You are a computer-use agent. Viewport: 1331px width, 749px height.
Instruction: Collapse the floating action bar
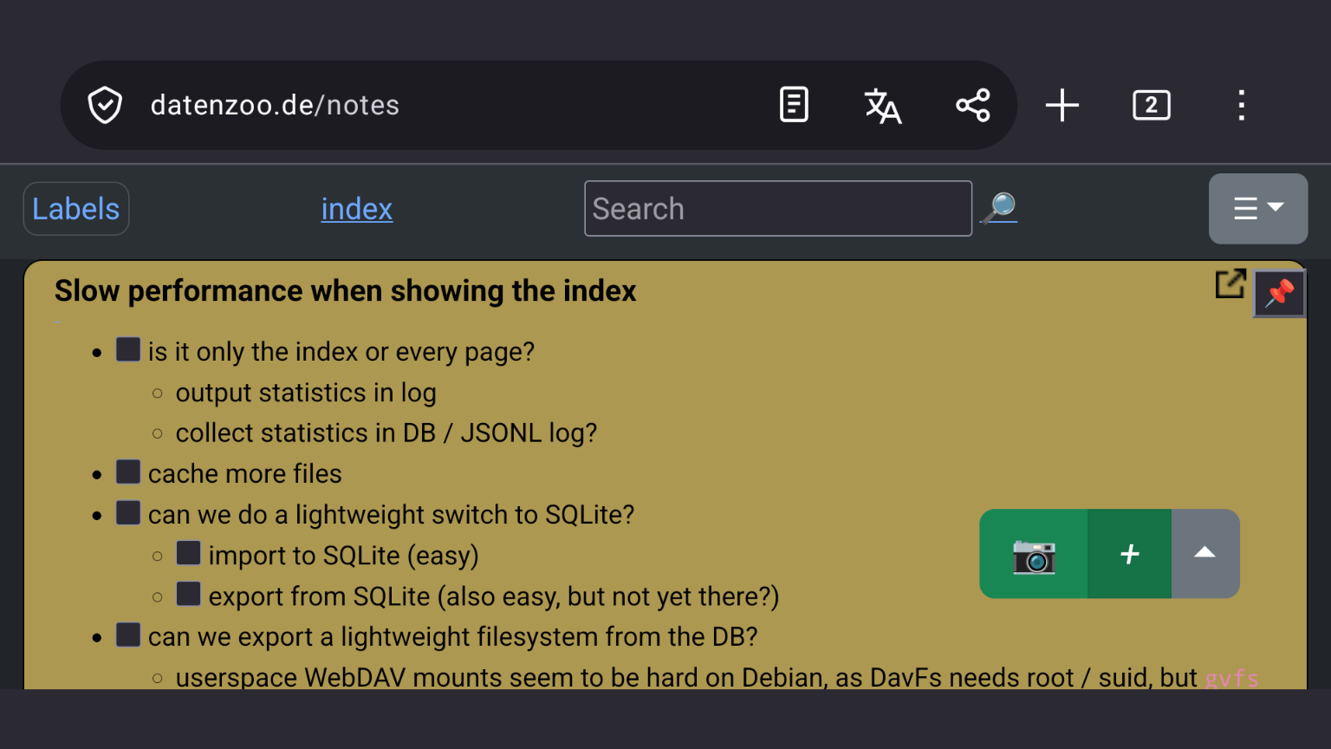pyautogui.click(x=1204, y=554)
